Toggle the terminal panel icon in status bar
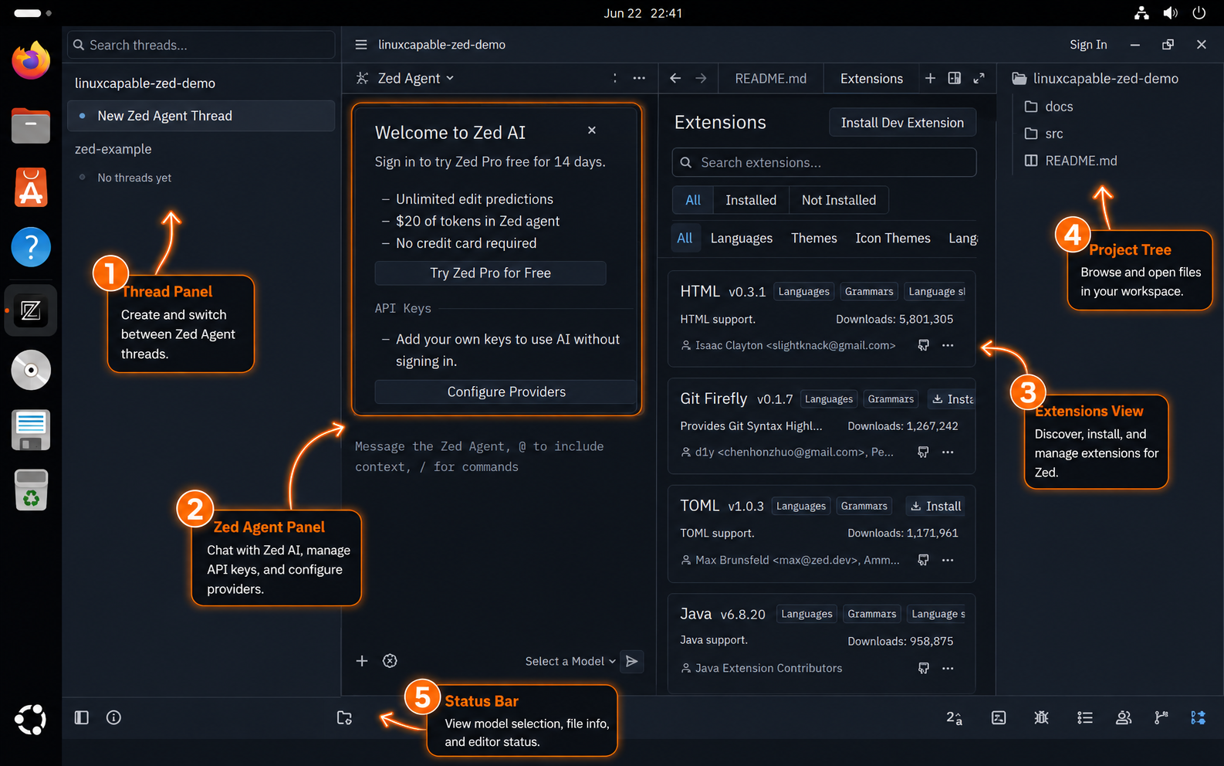1224x766 pixels. point(999,717)
